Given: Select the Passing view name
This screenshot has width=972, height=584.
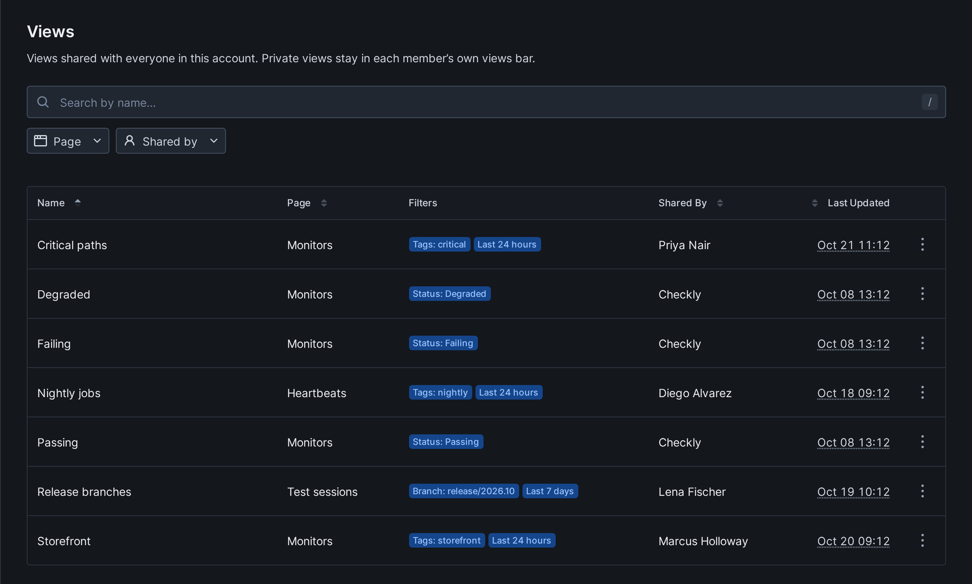Looking at the screenshot, I should tap(58, 442).
